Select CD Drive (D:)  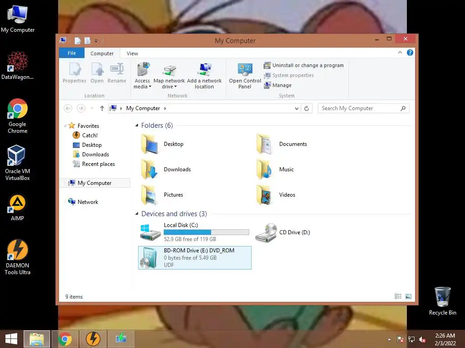[283, 232]
